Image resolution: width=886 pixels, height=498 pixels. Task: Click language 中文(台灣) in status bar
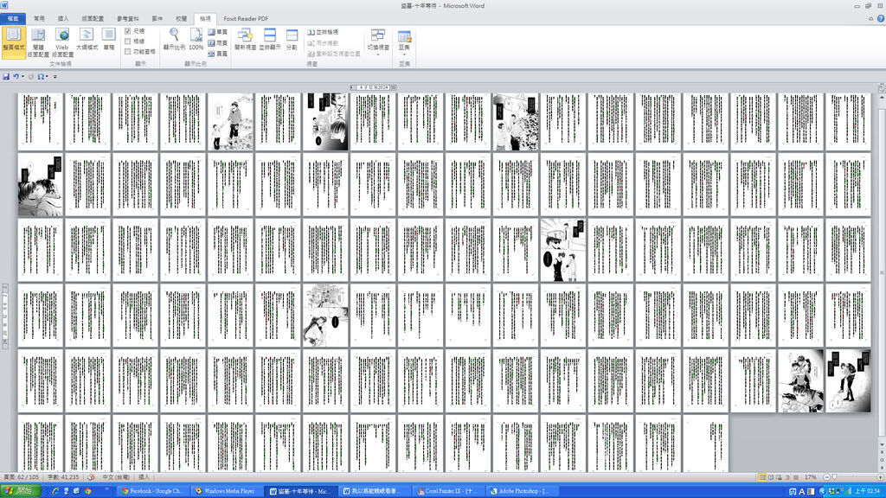(116, 477)
